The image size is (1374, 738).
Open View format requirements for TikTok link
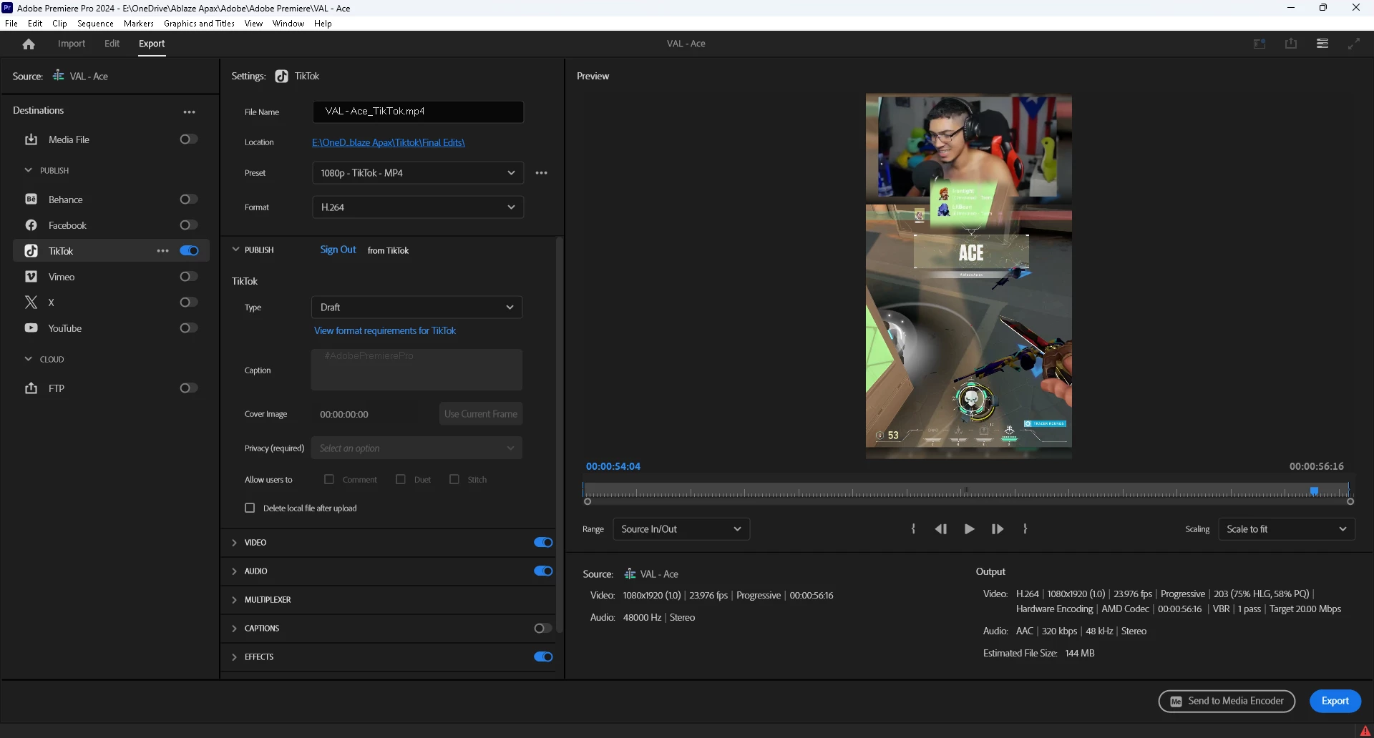385,330
